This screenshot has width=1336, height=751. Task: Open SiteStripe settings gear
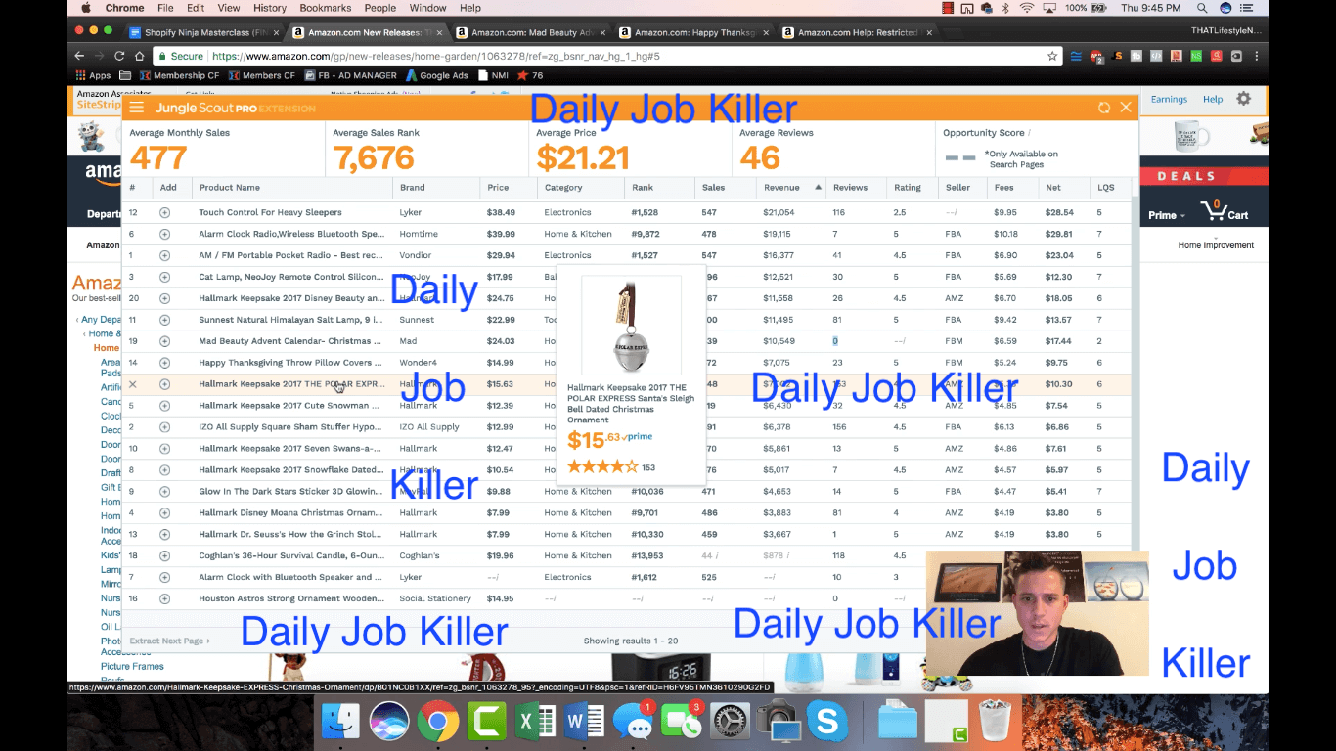pyautogui.click(x=1243, y=99)
